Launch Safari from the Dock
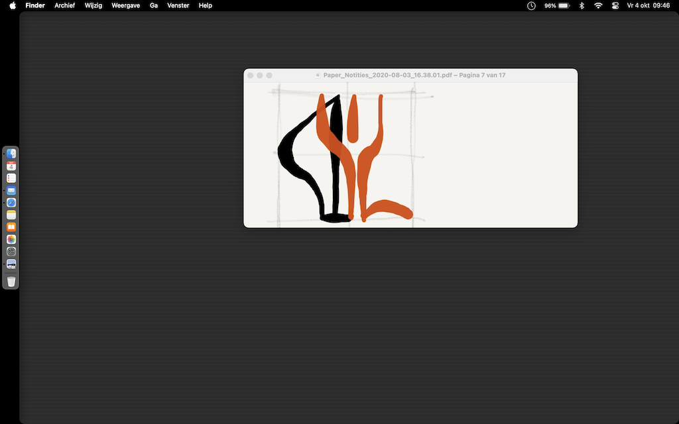Viewport: 679px width, 424px height. tap(11, 203)
